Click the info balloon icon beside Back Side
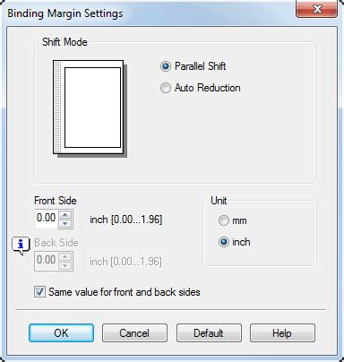The width and height of the screenshot is (344, 362). (21, 246)
